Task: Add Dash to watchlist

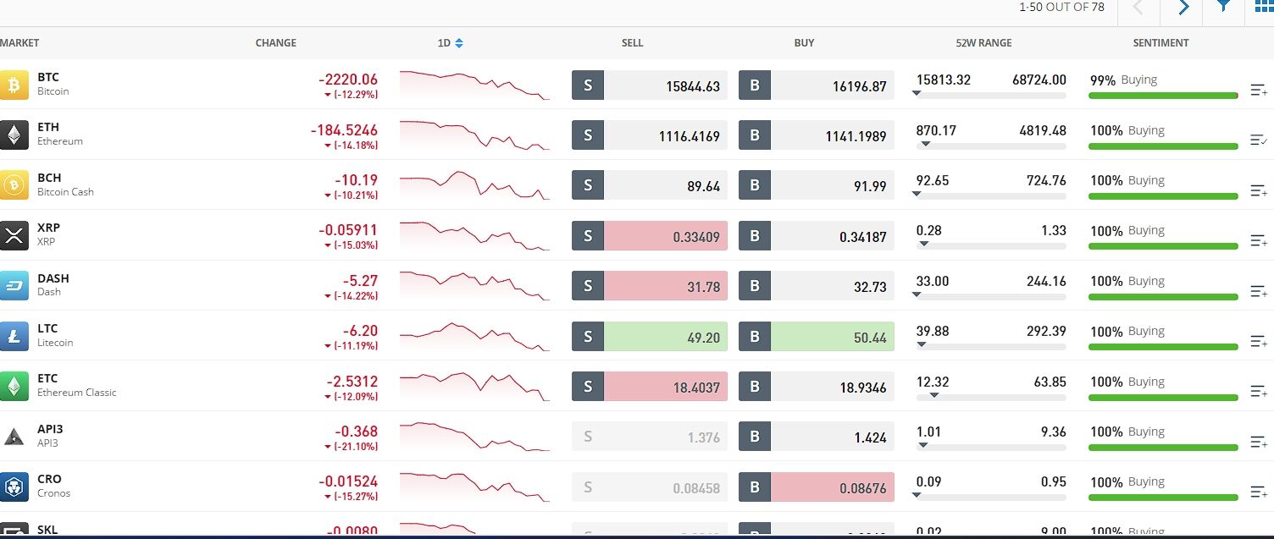Action: (x=1259, y=291)
